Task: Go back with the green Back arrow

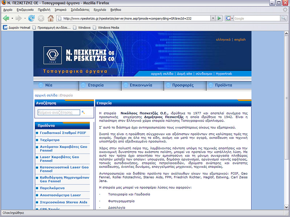Action: point(6,18)
